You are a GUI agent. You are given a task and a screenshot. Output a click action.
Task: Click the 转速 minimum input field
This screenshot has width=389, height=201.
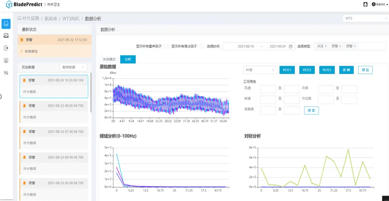click(268, 100)
